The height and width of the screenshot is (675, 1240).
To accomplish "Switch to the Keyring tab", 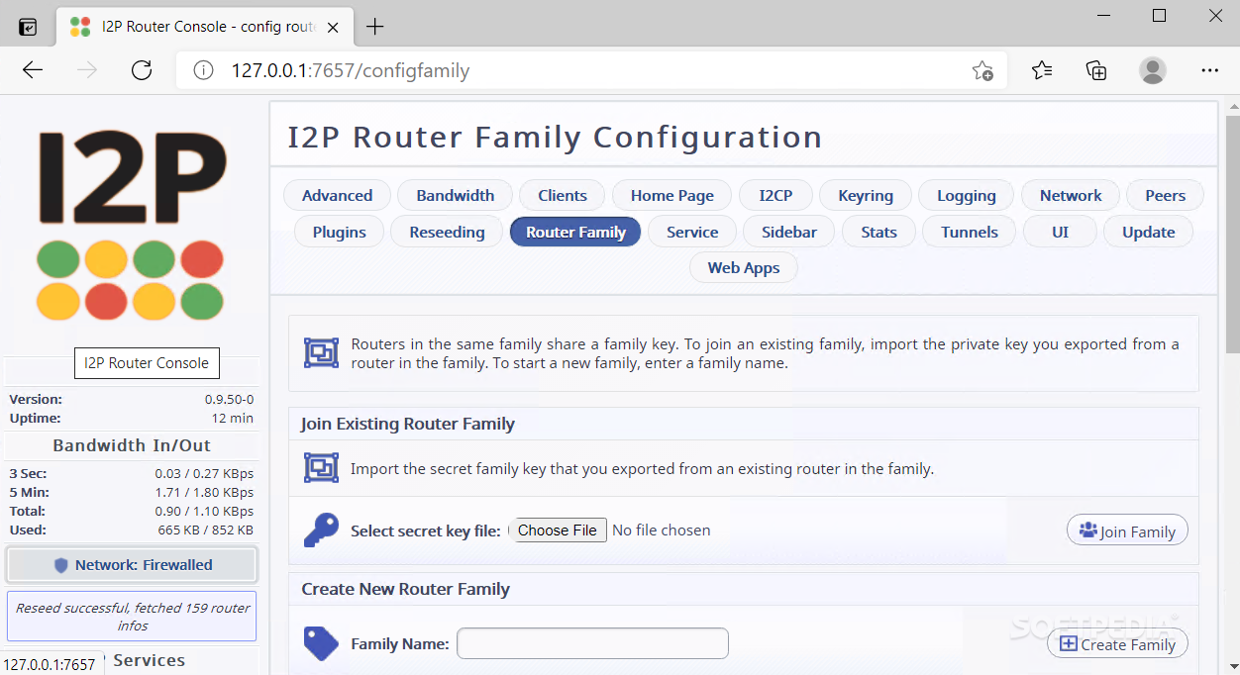I will (x=866, y=196).
